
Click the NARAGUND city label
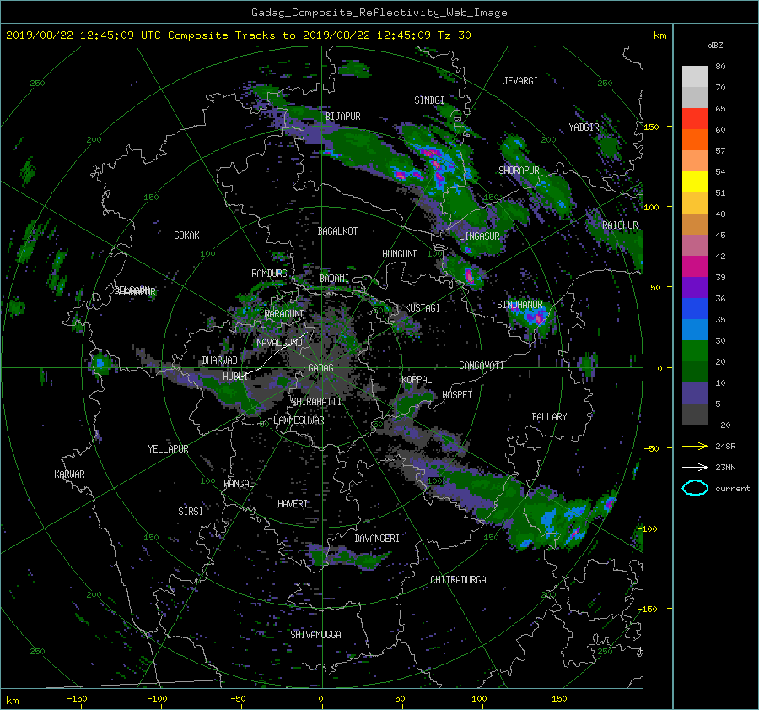[285, 314]
